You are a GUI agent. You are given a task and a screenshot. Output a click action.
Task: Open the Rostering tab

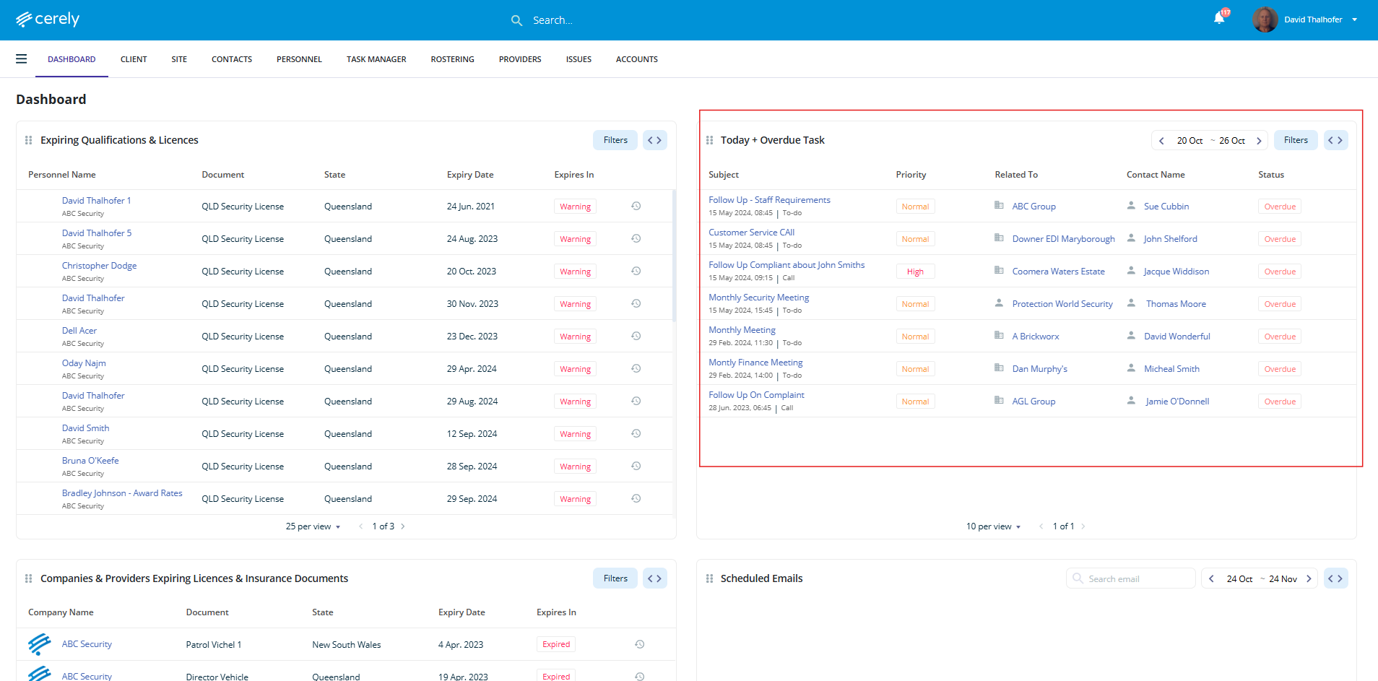click(452, 59)
